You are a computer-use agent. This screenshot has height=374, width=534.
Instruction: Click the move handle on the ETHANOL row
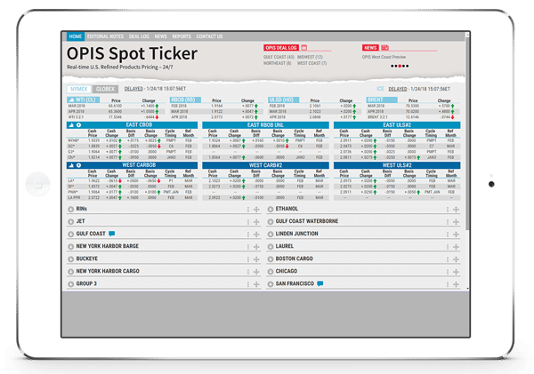[x=456, y=210]
